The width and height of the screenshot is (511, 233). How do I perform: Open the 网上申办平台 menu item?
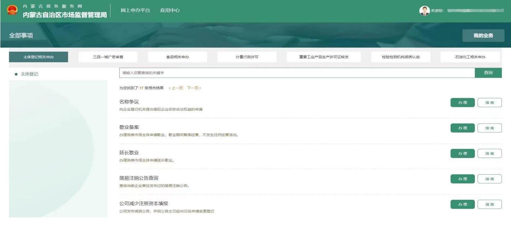[135, 11]
